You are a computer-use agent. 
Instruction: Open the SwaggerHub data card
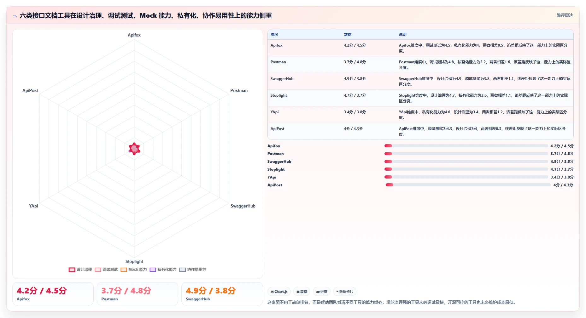click(222, 294)
